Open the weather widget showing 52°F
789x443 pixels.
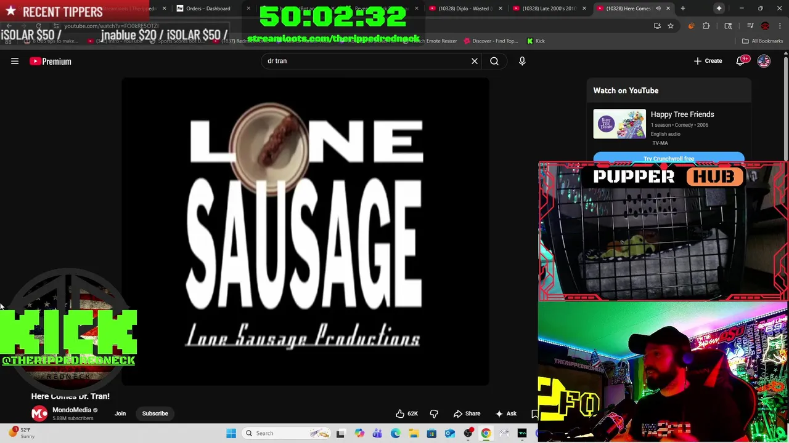point(22,433)
